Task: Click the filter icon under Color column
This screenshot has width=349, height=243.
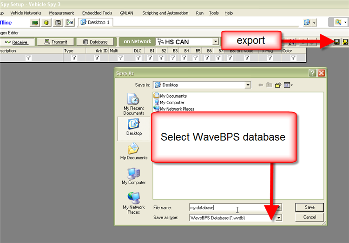Action: 293,58
